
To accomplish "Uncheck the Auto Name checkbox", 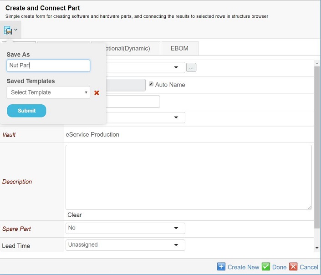I will click(x=151, y=84).
